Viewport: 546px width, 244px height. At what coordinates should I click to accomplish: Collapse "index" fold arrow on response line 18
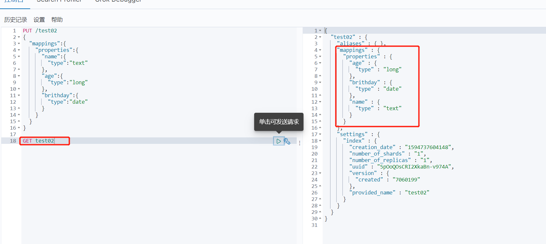tap(320, 141)
